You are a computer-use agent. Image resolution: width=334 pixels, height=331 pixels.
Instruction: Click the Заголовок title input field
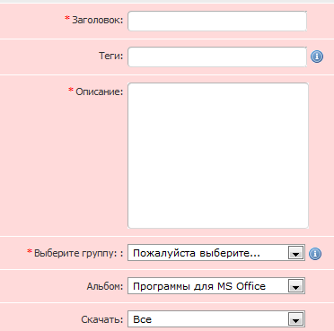[217, 21]
